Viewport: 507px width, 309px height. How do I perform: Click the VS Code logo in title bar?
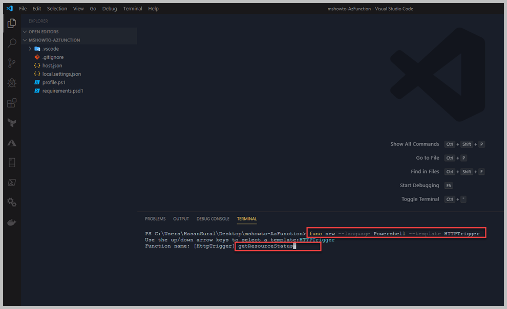(10, 8)
